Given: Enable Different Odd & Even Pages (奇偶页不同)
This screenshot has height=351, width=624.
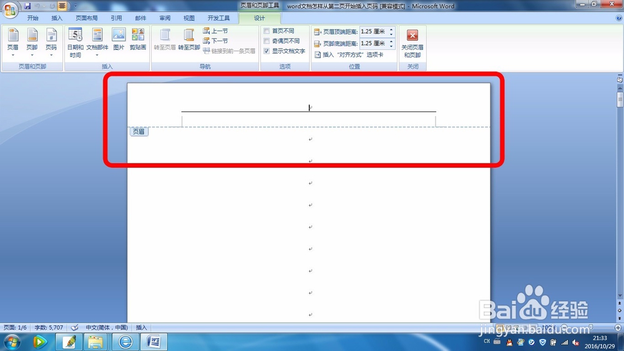Looking at the screenshot, I should click(x=266, y=41).
